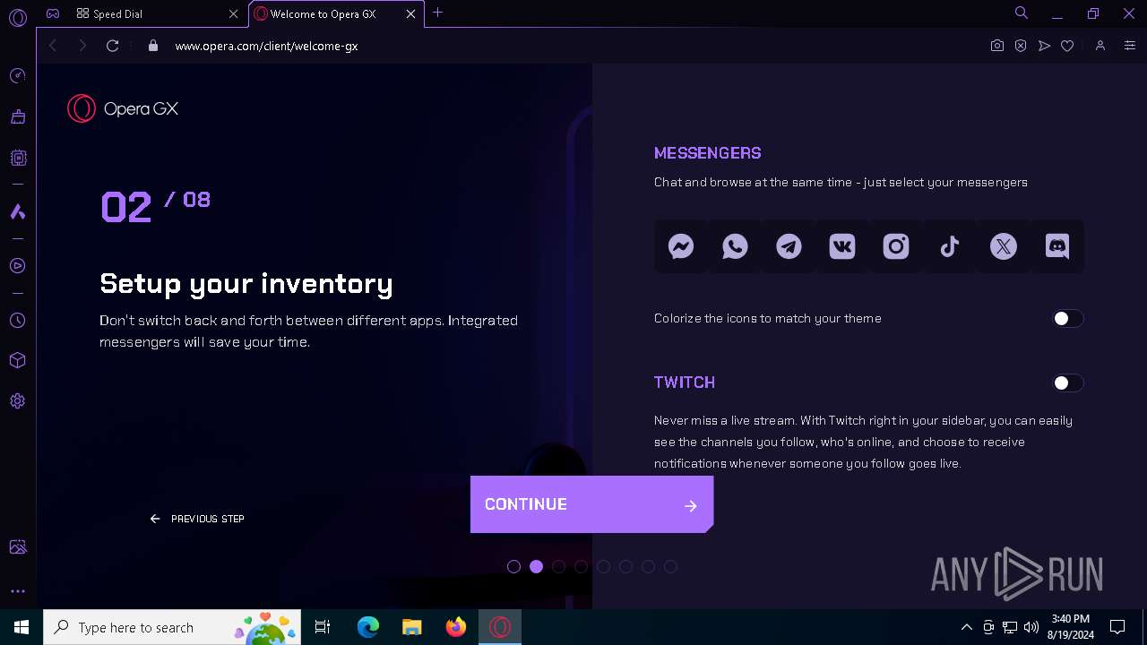This screenshot has width=1147, height=645.
Task: Select the Telegram messenger icon
Action: click(789, 246)
